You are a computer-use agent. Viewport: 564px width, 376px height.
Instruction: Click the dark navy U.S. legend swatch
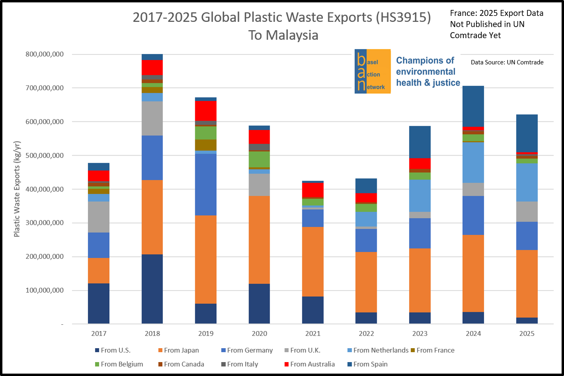(97, 351)
